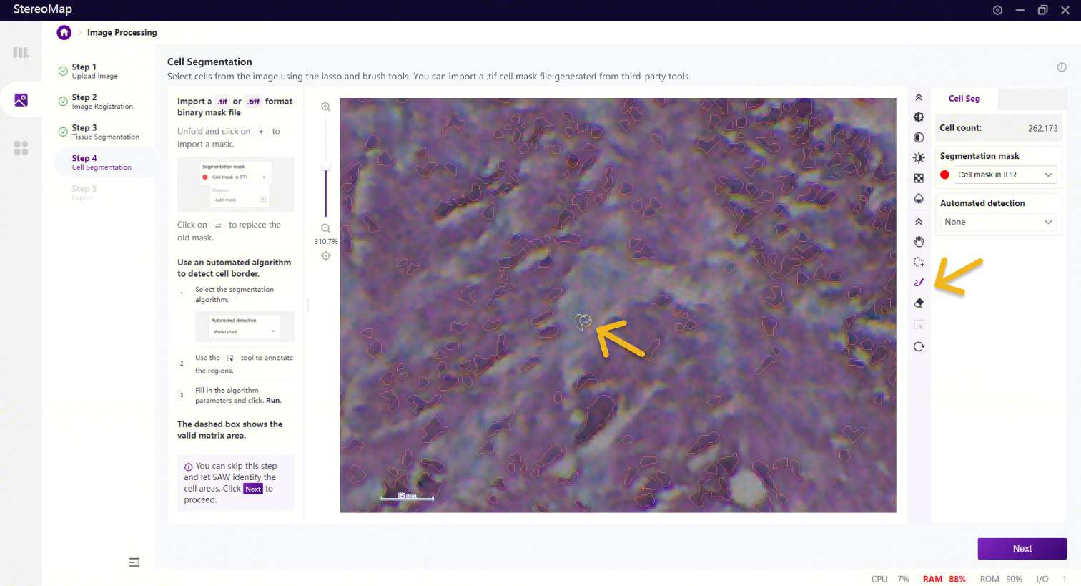Click the ROM 90% status indicator
Viewport: 1081px width, 586px height.
click(x=1001, y=580)
